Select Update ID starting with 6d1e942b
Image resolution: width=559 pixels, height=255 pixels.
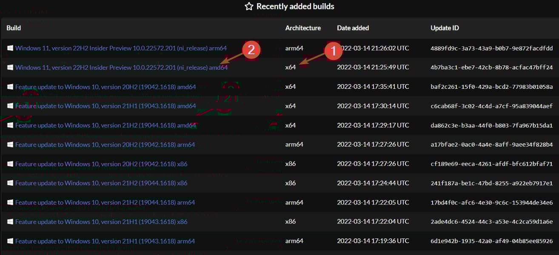[492, 241]
